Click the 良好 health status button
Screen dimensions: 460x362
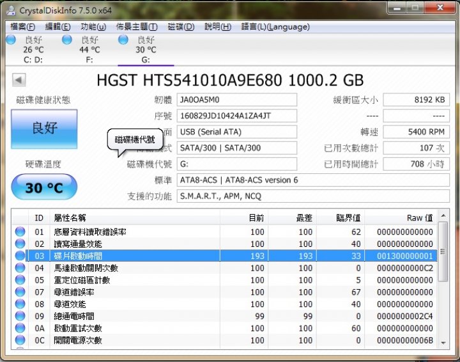pyautogui.click(x=44, y=129)
